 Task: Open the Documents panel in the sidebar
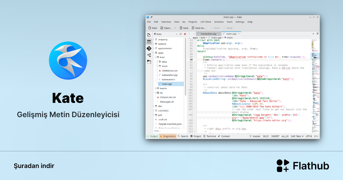[x=149, y=35]
